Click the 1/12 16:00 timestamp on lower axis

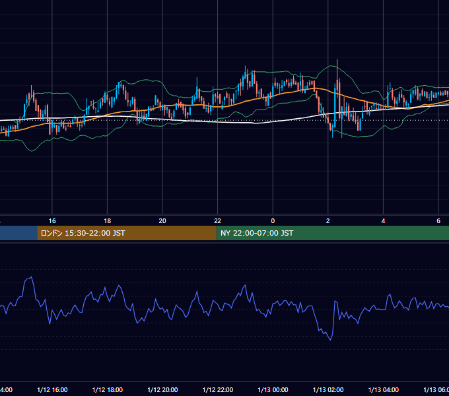(x=52, y=389)
